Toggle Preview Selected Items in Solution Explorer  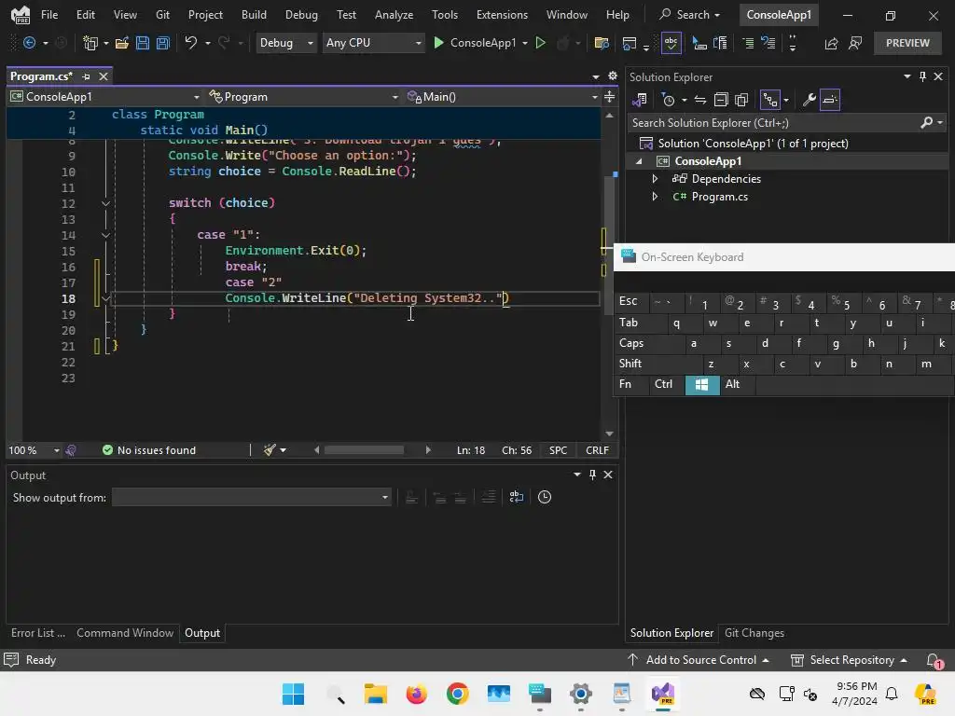coord(830,100)
